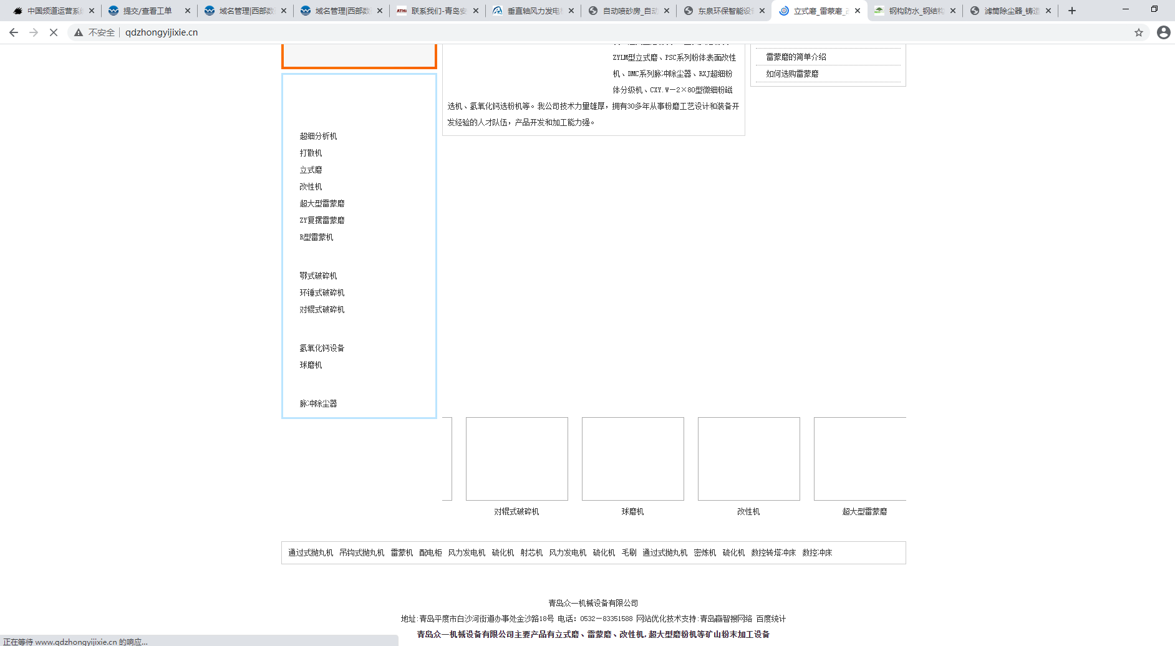Close the 钢构防水 tab
This screenshot has height=646, width=1175.
(953, 11)
